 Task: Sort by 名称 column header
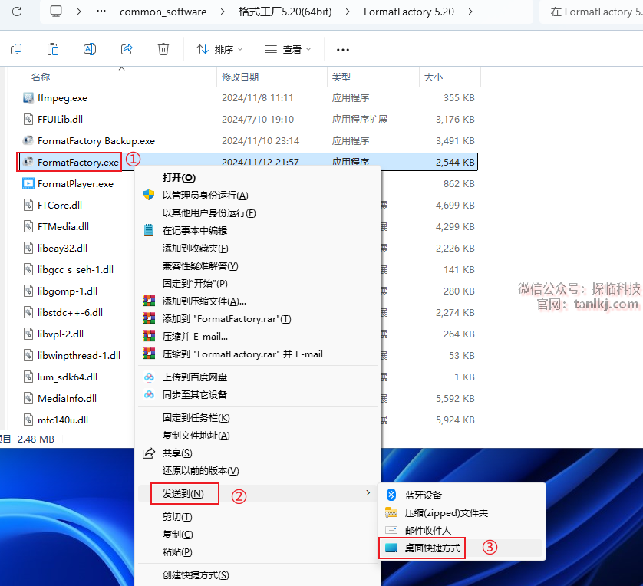point(41,77)
